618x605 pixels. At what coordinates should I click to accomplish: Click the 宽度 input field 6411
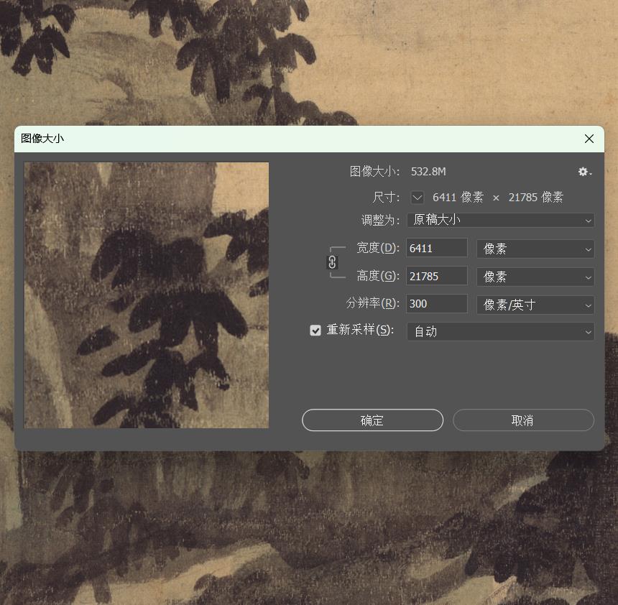pyautogui.click(x=437, y=249)
